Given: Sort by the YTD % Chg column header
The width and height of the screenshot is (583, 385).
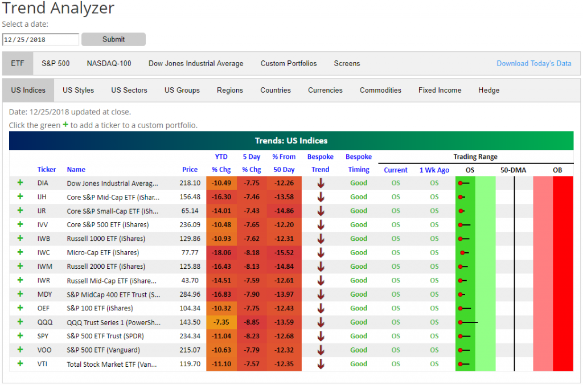Looking at the screenshot, I should tap(221, 163).
